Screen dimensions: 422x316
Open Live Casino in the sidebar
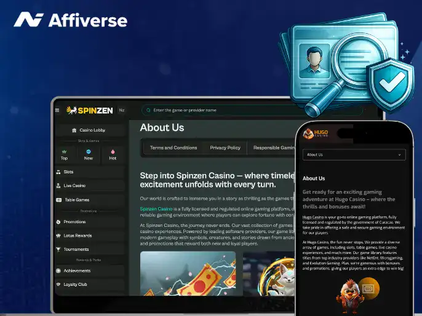pyautogui.click(x=90, y=186)
